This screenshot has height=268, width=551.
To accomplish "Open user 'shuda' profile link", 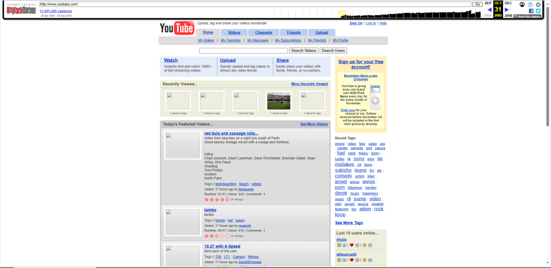I will [341, 240].
